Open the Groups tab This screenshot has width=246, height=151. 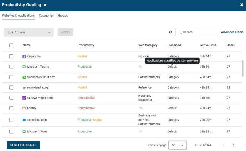63,15
